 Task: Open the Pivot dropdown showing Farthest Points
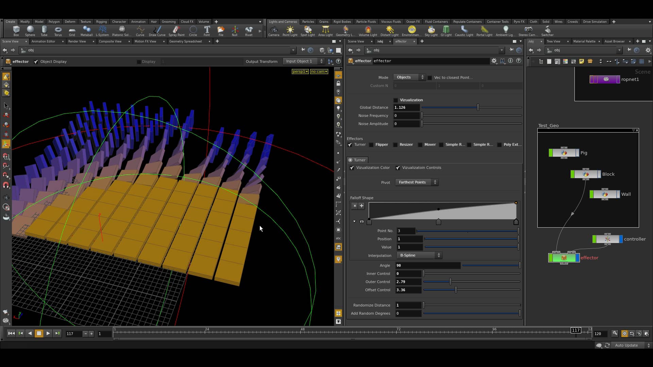point(417,182)
